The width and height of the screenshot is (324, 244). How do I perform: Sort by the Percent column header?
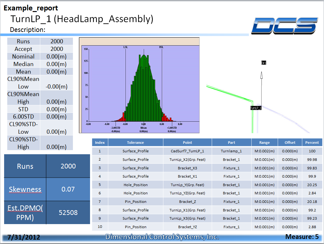click(x=312, y=142)
